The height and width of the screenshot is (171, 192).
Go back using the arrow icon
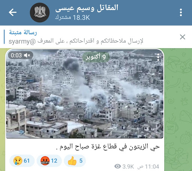[x=13, y=12]
